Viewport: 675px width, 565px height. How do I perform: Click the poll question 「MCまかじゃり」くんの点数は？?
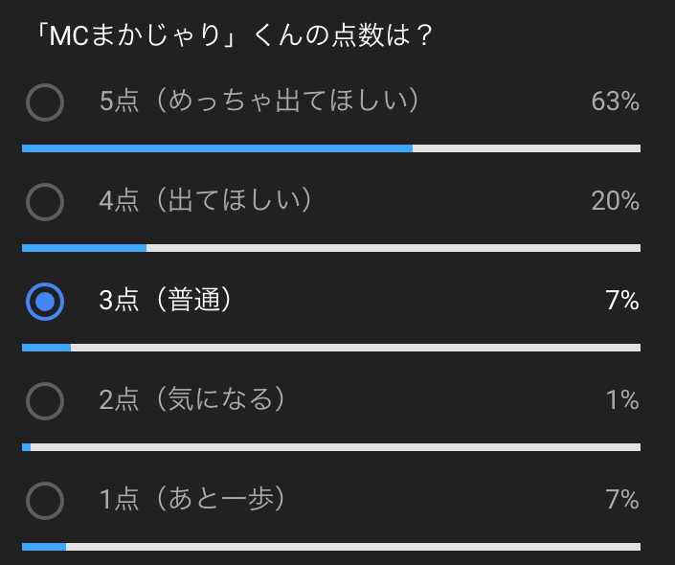pyautogui.click(x=235, y=34)
